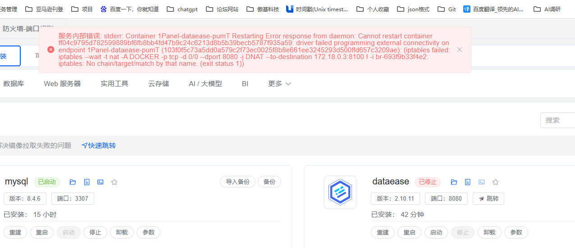Follow the 快速跳转 link
The height and width of the screenshot is (248, 575).
tap(99, 146)
